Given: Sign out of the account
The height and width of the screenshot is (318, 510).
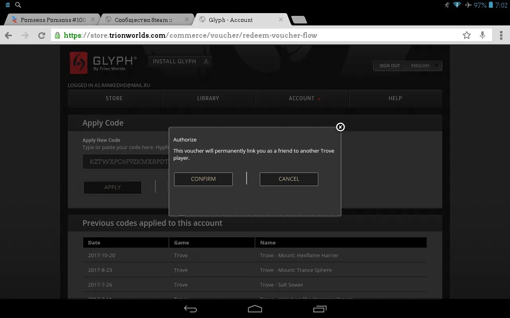Looking at the screenshot, I should 390,66.
